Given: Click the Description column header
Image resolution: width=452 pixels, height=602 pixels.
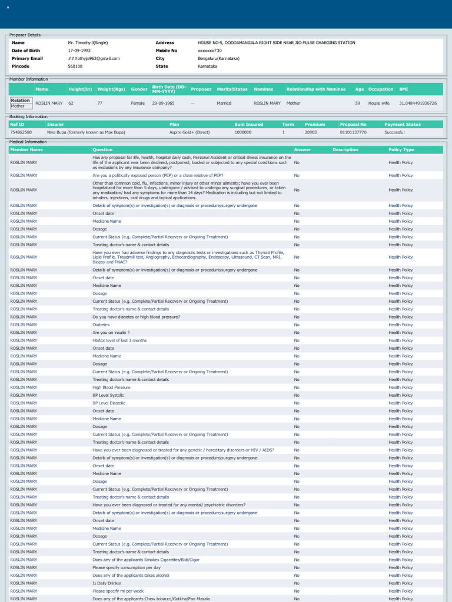Looking at the screenshot, I should (345, 150).
